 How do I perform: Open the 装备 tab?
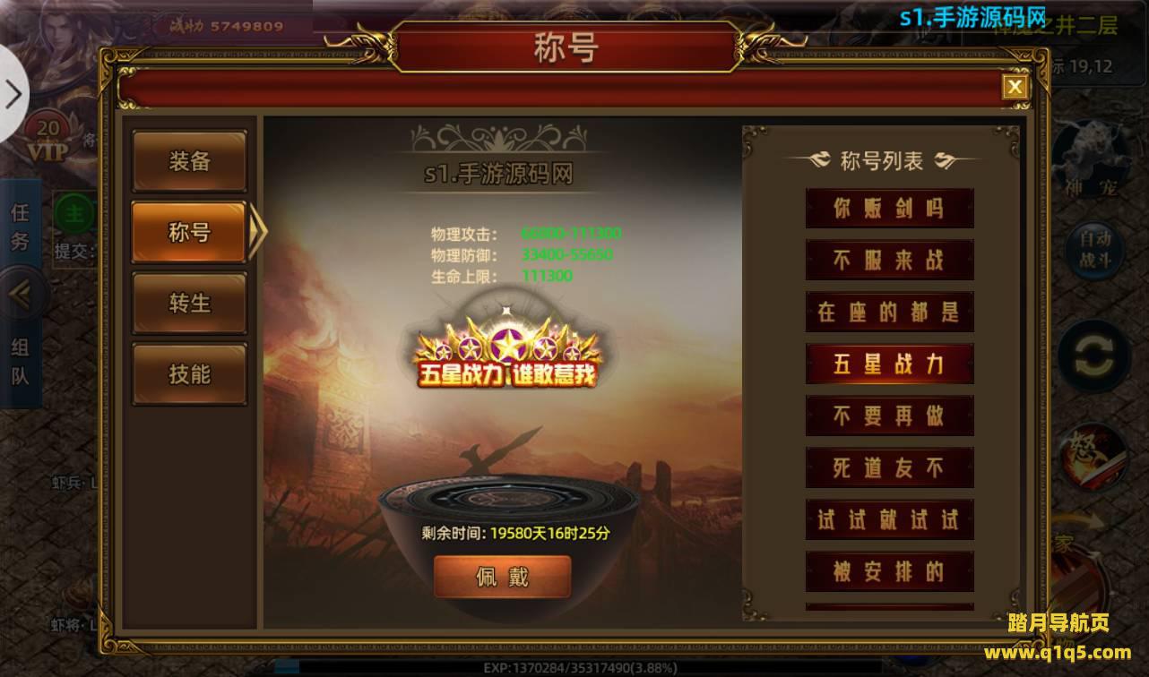pyautogui.click(x=190, y=161)
